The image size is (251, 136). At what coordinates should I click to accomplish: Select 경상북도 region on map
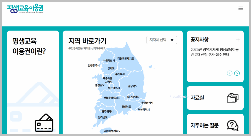click(132, 86)
